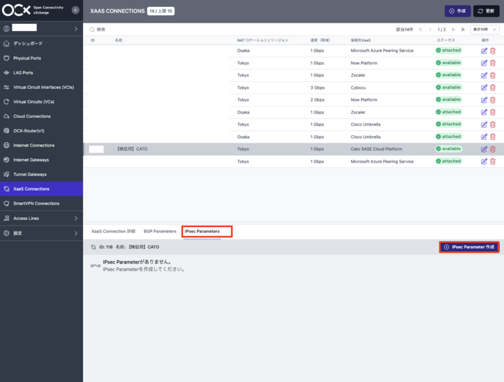
Task: Go to next page arrow
Action: (x=453, y=29)
